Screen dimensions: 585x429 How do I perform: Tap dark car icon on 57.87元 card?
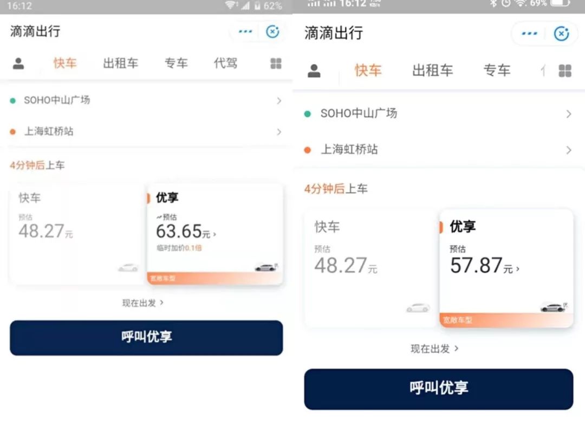pyautogui.click(x=554, y=307)
